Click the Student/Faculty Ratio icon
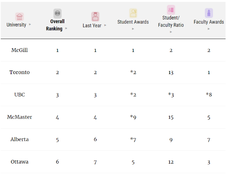230x175 pixels. pos(171,10)
